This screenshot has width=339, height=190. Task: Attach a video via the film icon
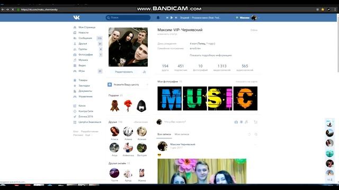point(242,122)
